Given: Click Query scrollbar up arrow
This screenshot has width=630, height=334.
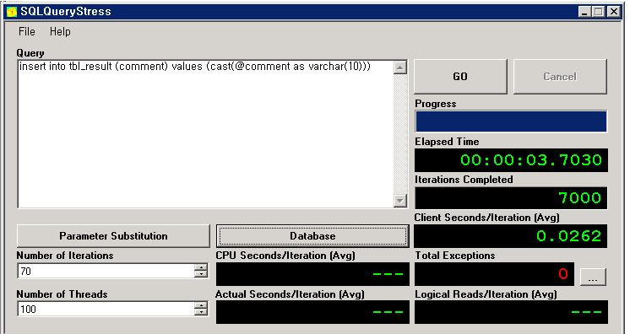Looking at the screenshot, I should [399, 67].
